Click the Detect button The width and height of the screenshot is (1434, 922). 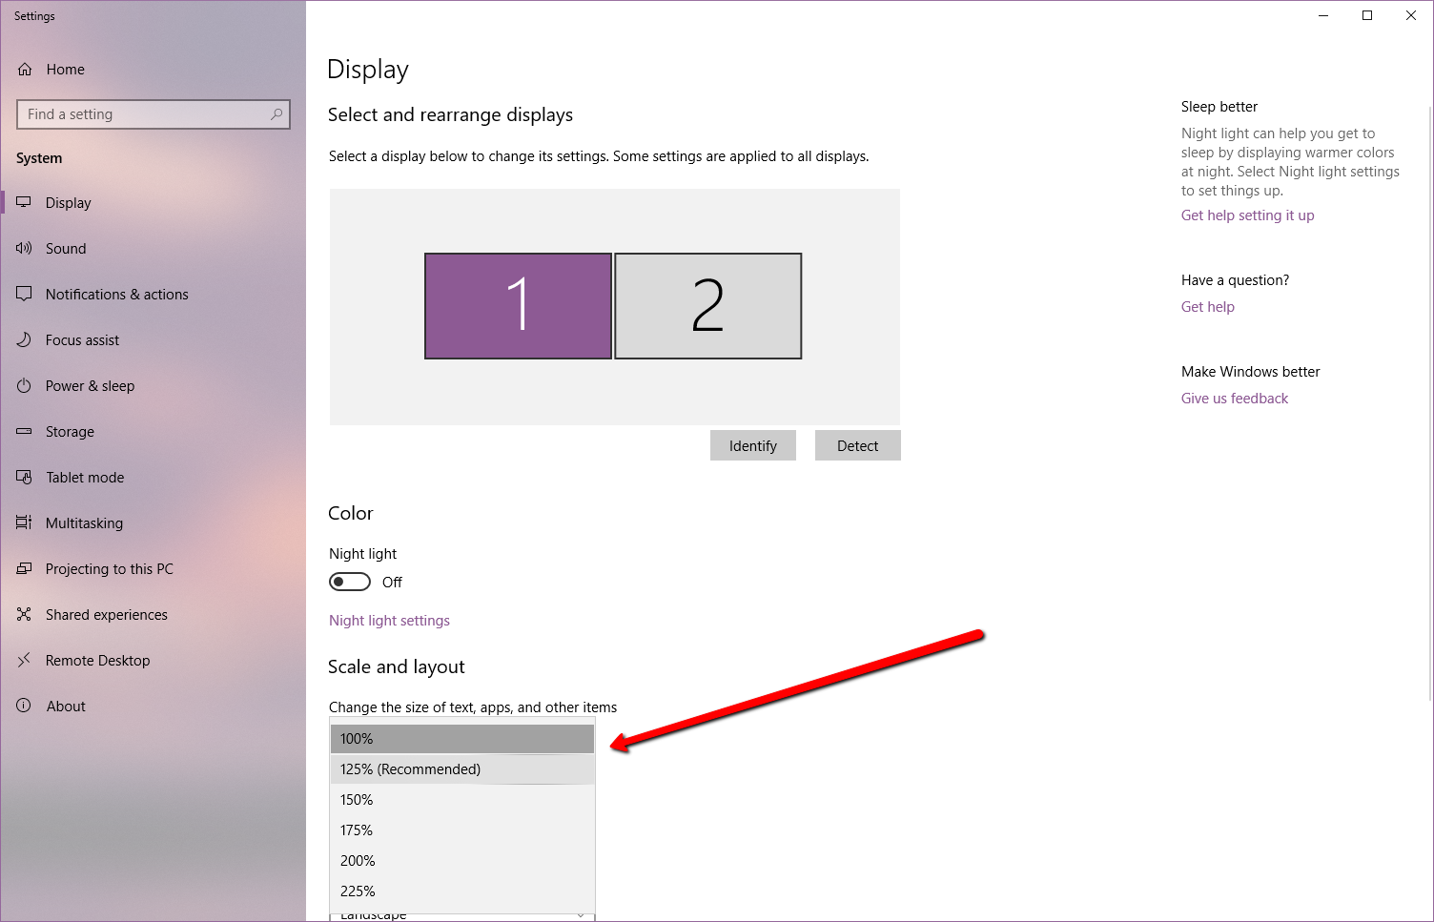(x=858, y=445)
